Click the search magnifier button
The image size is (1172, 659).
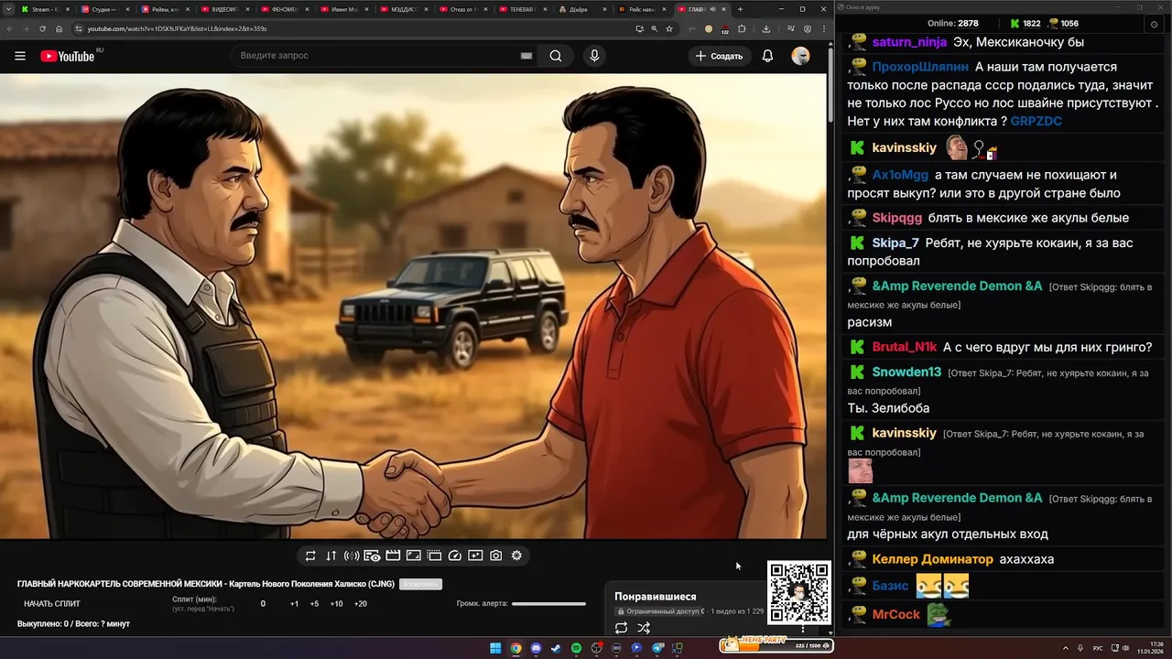[556, 56]
